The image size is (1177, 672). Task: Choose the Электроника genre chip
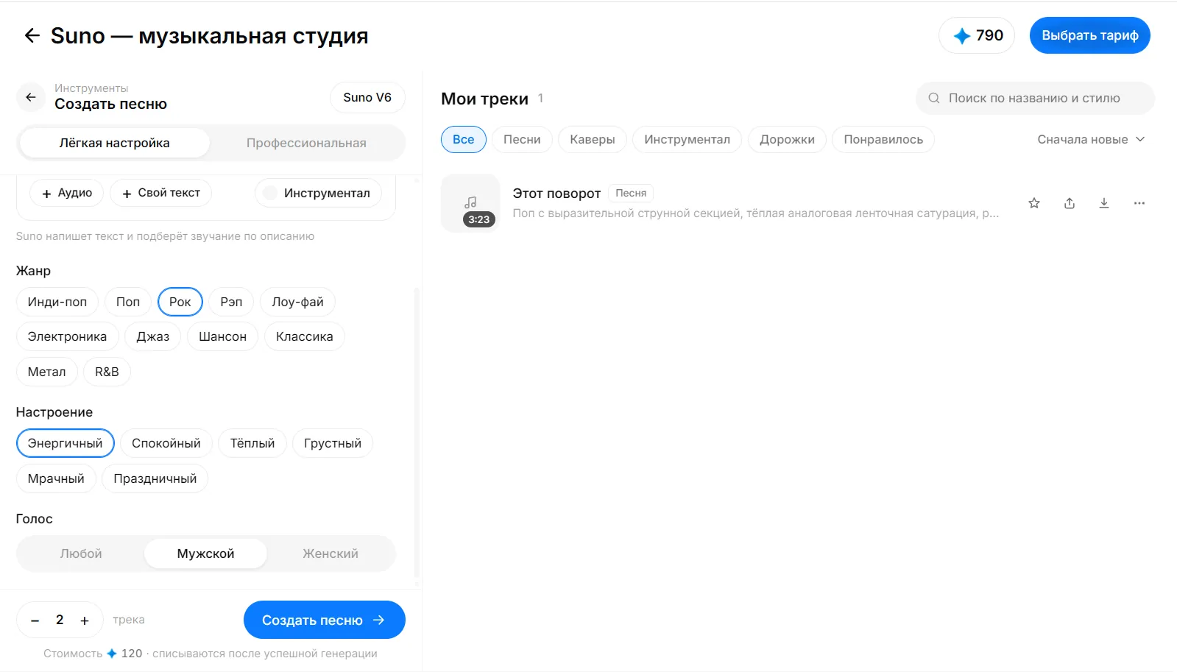(x=68, y=336)
